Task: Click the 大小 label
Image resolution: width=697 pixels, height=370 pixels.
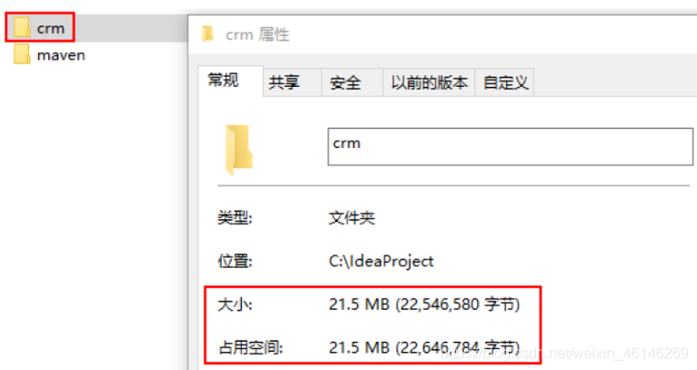Action: tap(235, 304)
